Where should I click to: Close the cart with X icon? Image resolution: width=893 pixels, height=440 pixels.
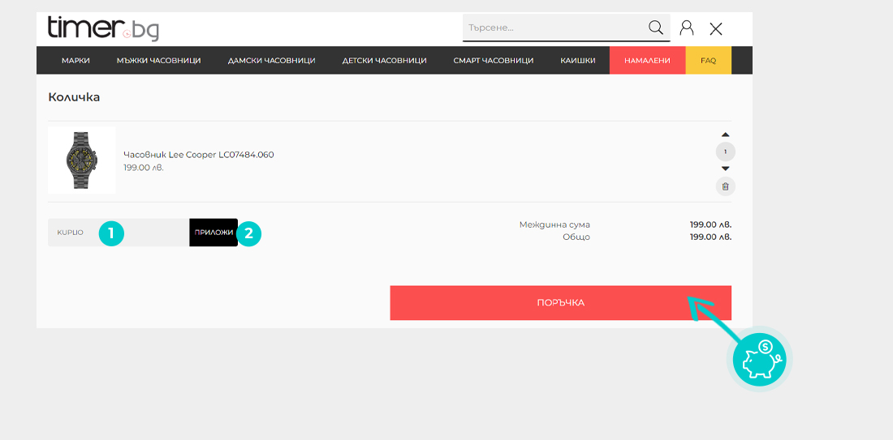716,29
